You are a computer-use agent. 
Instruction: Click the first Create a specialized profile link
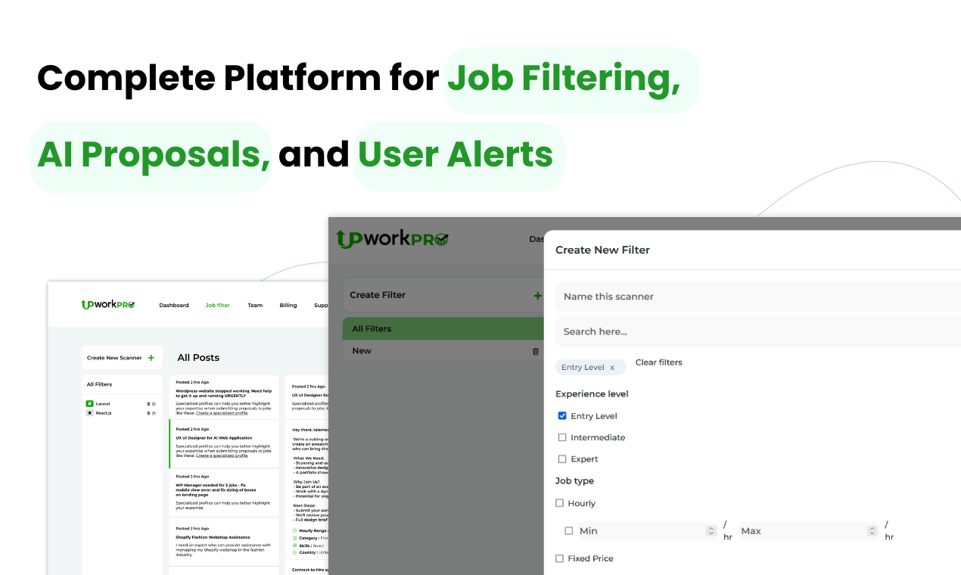222,413
